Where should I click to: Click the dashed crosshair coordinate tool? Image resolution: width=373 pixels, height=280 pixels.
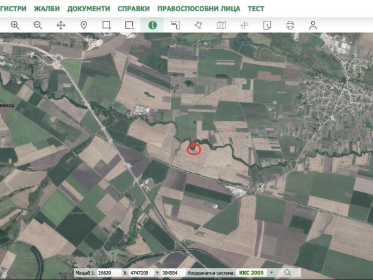[244, 25]
